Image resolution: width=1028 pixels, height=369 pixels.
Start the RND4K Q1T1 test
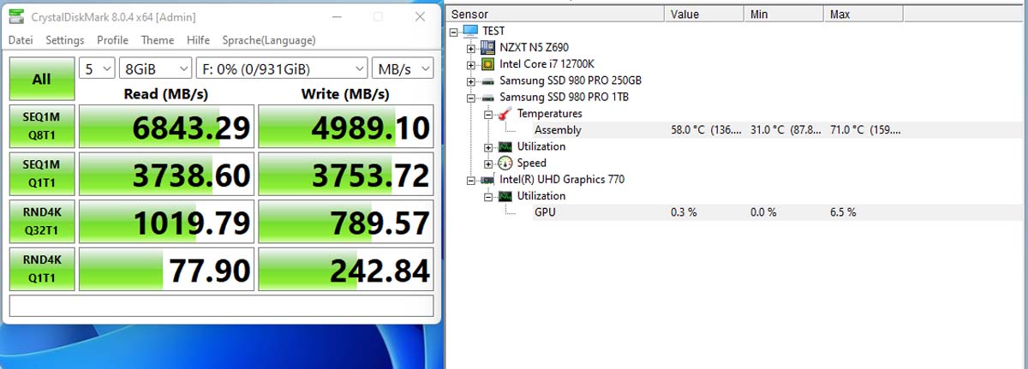[x=41, y=271]
